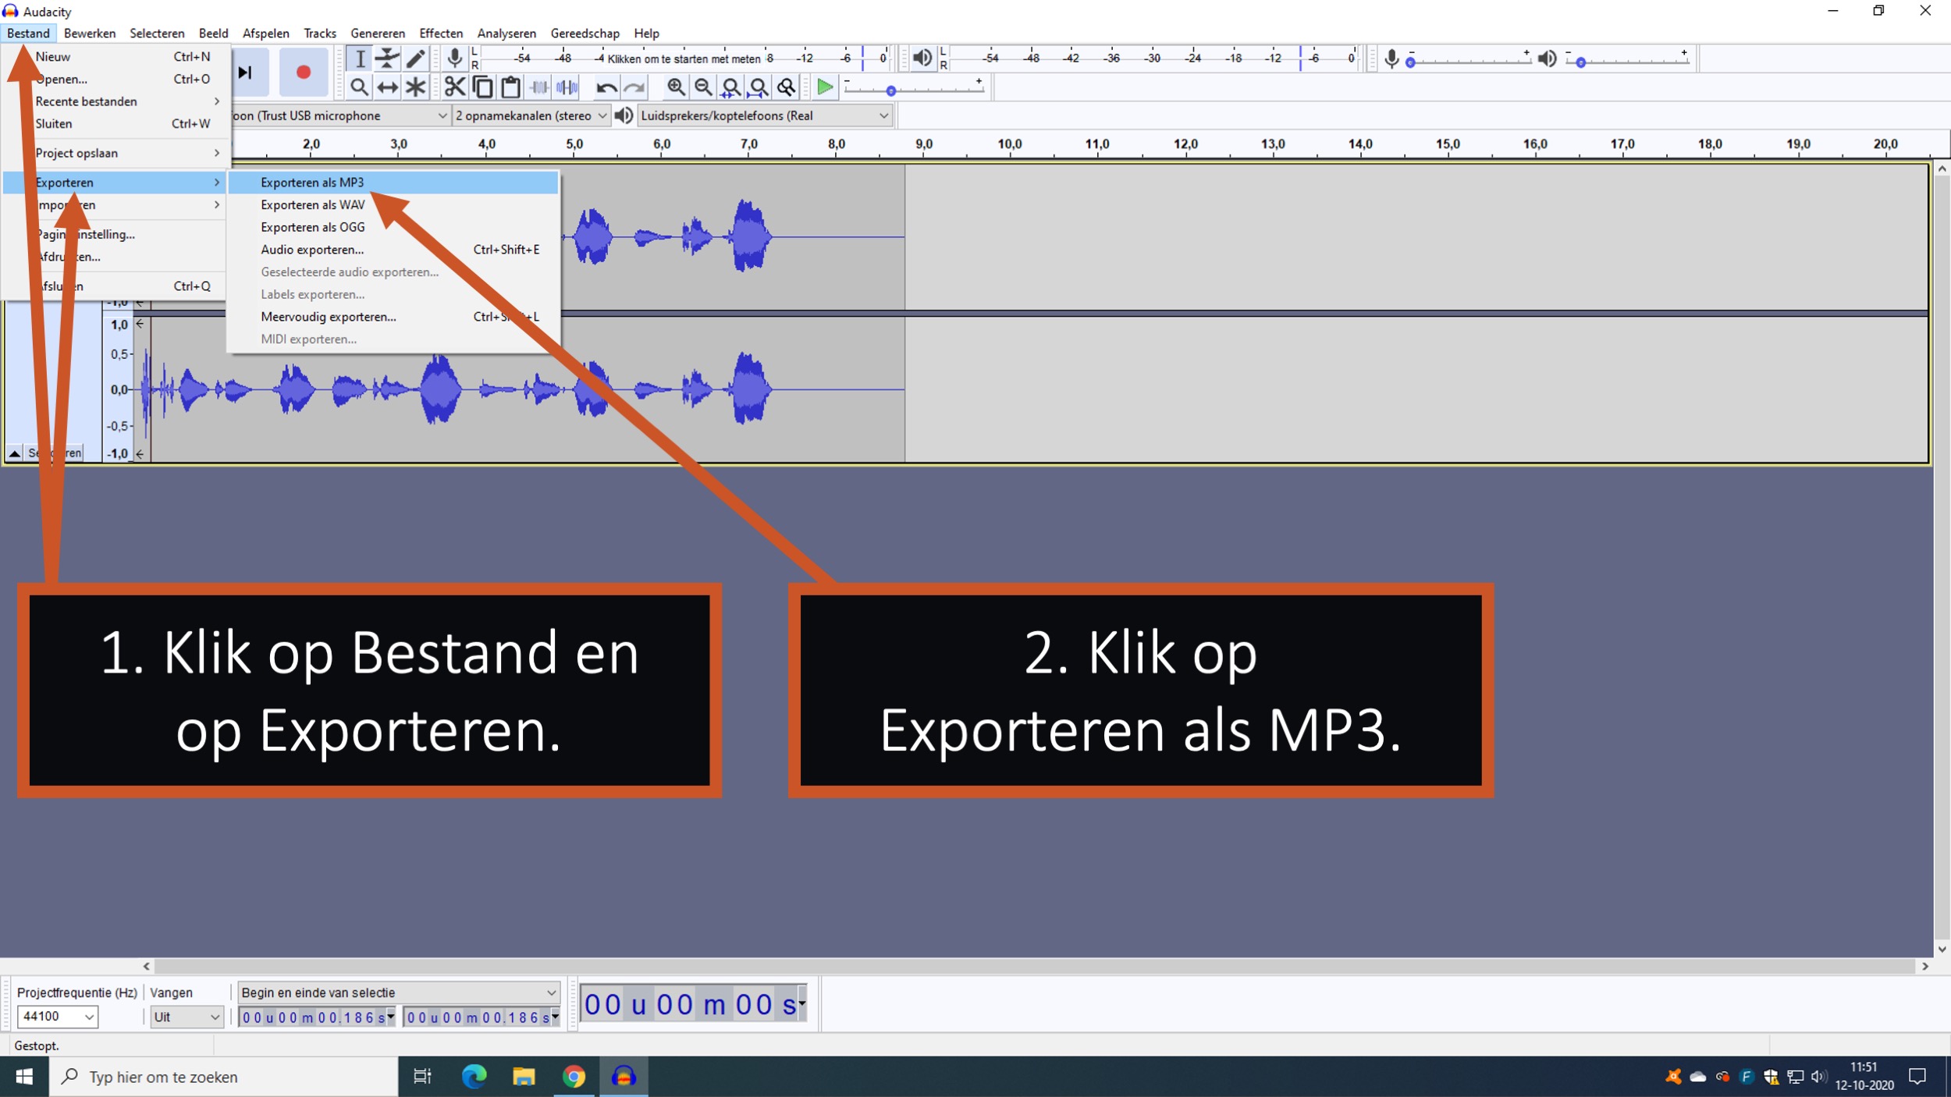Adjust the playback speed slider
Screen dimensions: 1951x1097
tap(891, 91)
